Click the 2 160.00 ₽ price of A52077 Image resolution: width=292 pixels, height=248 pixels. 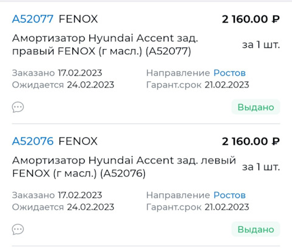click(251, 19)
